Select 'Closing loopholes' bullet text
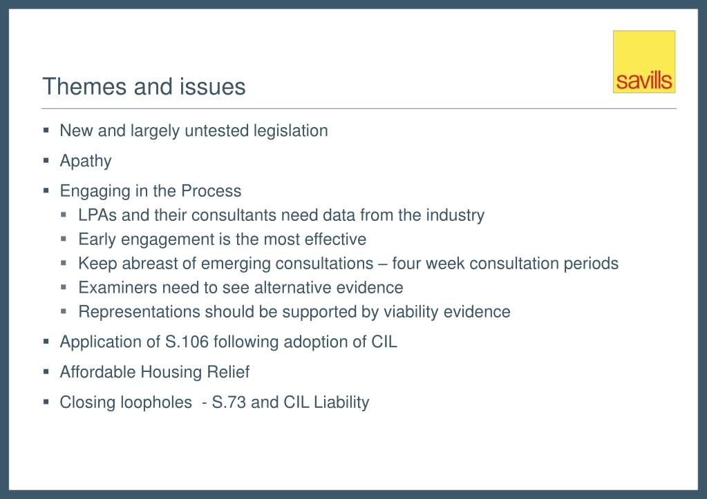The width and height of the screenshot is (707, 499). click(x=126, y=402)
